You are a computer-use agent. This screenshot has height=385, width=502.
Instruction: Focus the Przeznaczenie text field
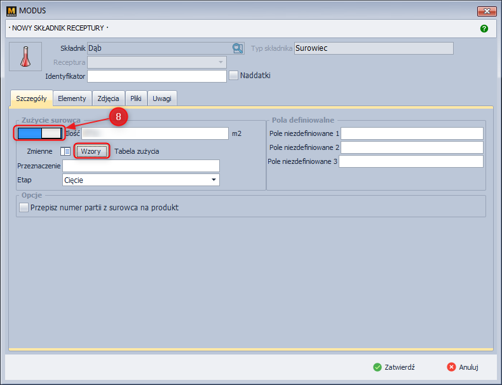coord(140,166)
